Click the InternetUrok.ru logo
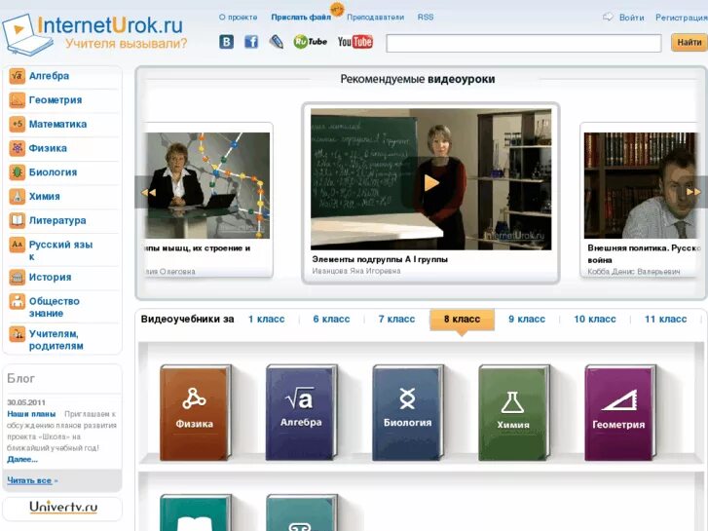Screen dimensions: 708x531 tap(93, 33)
